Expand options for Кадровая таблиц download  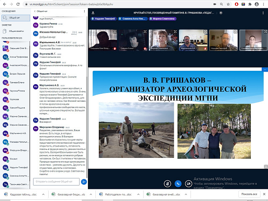(x=43, y=194)
